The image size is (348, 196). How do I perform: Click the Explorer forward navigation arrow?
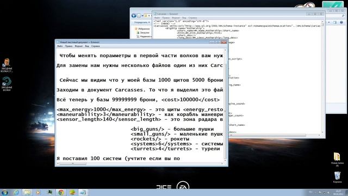[x=139, y=16]
